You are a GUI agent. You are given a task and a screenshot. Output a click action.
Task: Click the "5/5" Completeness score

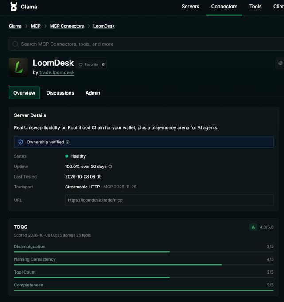pos(270,285)
